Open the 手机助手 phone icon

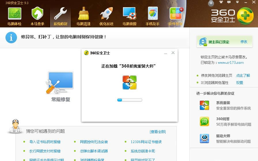pyautogui.click(x=153, y=14)
